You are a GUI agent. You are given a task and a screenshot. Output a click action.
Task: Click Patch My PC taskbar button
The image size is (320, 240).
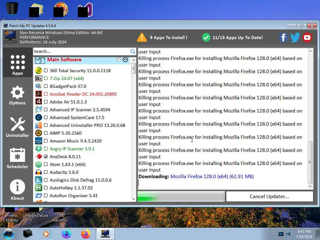pos(105,234)
